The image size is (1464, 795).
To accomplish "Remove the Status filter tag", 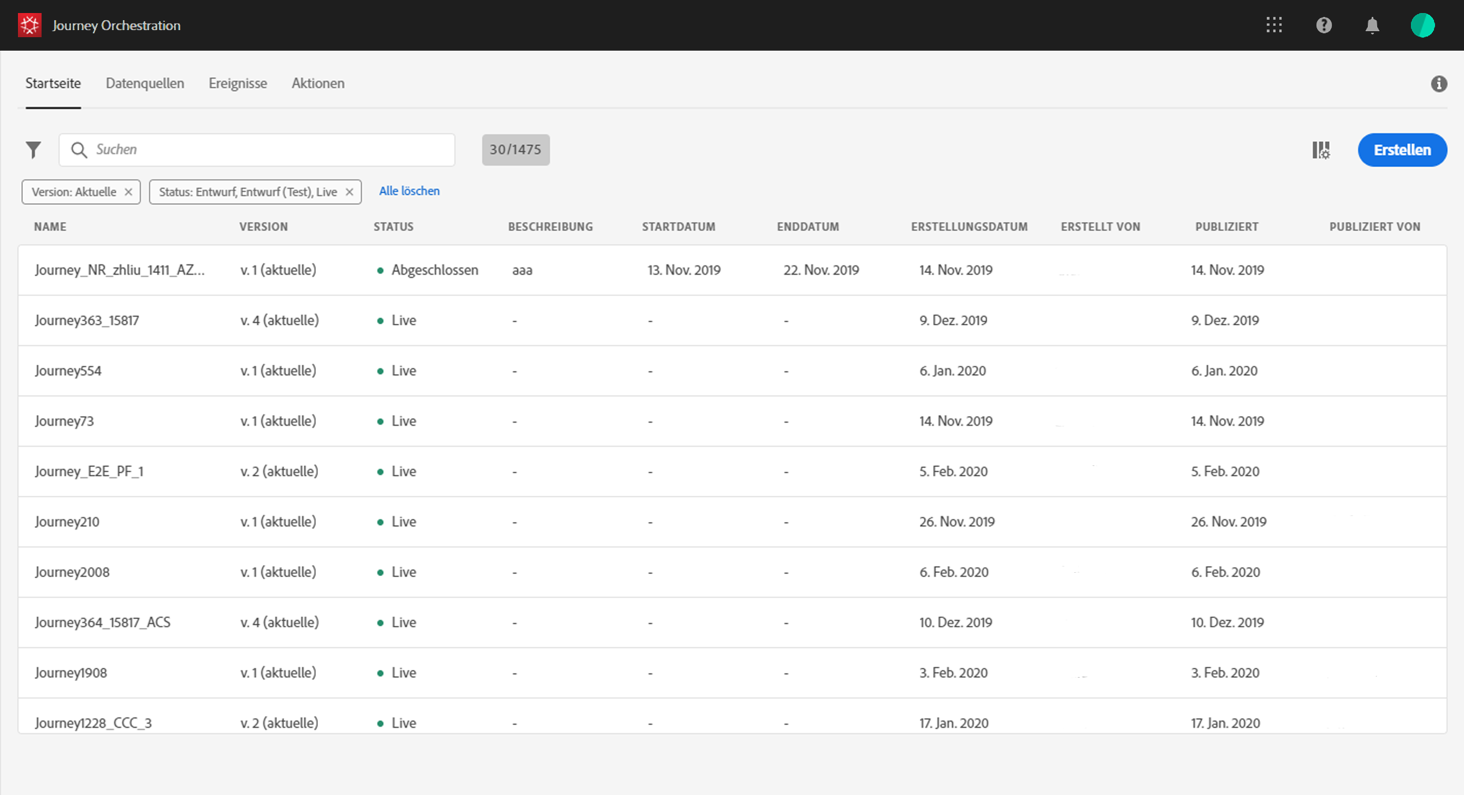I will [x=350, y=192].
